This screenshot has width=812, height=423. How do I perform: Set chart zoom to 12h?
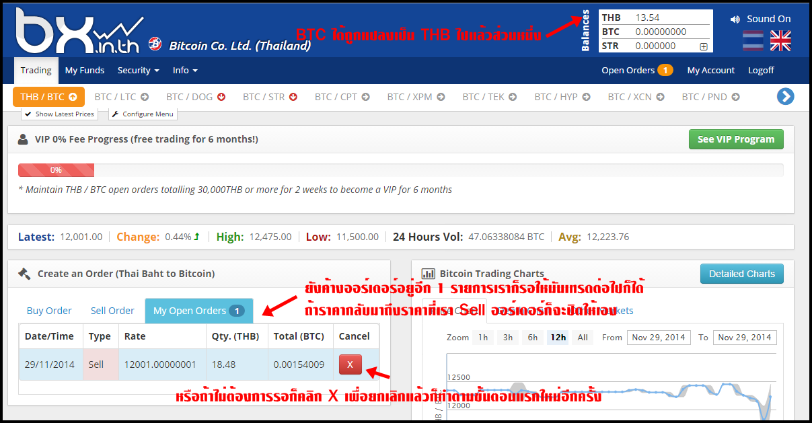click(x=558, y=338)
